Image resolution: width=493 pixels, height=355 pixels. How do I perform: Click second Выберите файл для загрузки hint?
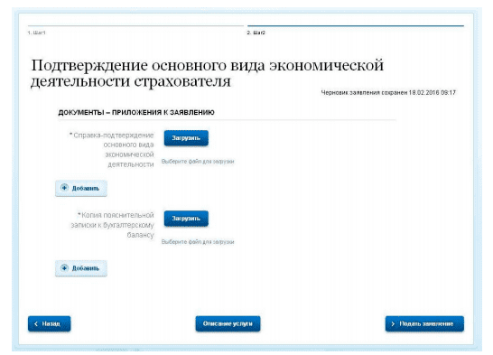198,242
